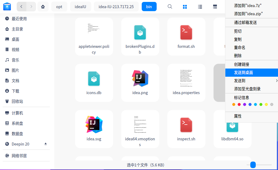Pick the yellow tag color
The height and width of the screenshot is (170, 278).
[266, 104]
